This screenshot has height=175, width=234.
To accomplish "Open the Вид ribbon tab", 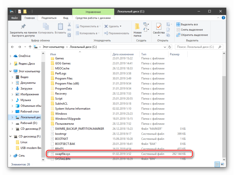I will coord(66,18).
